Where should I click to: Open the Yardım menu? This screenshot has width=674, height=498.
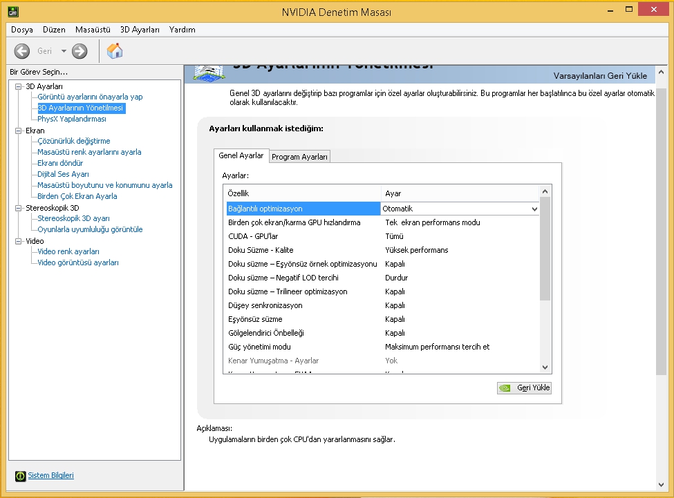tap(182, 30)
